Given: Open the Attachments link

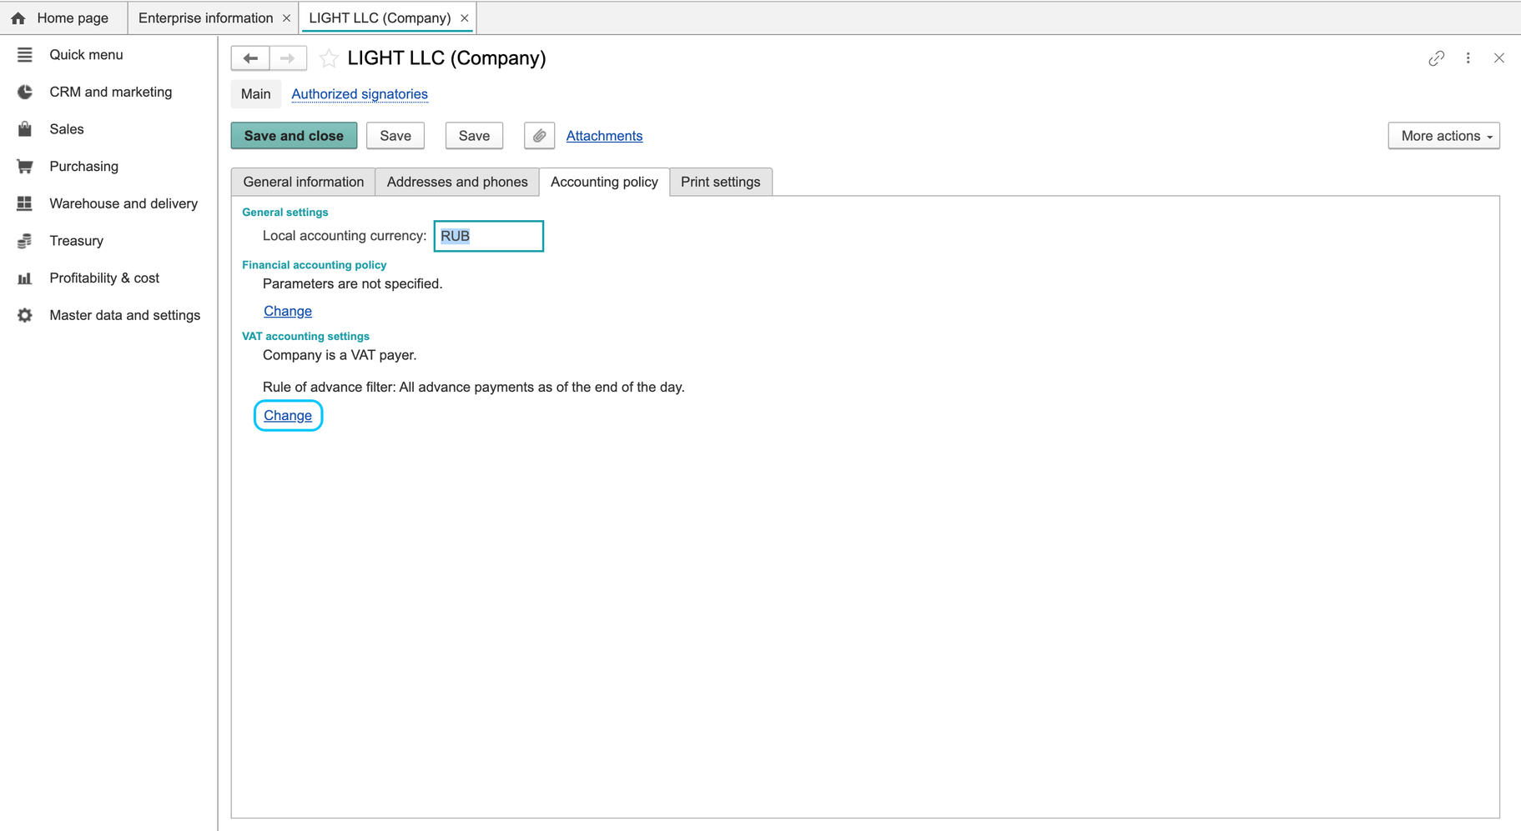Looking at the screenshot, I should [x=604, y=136].
